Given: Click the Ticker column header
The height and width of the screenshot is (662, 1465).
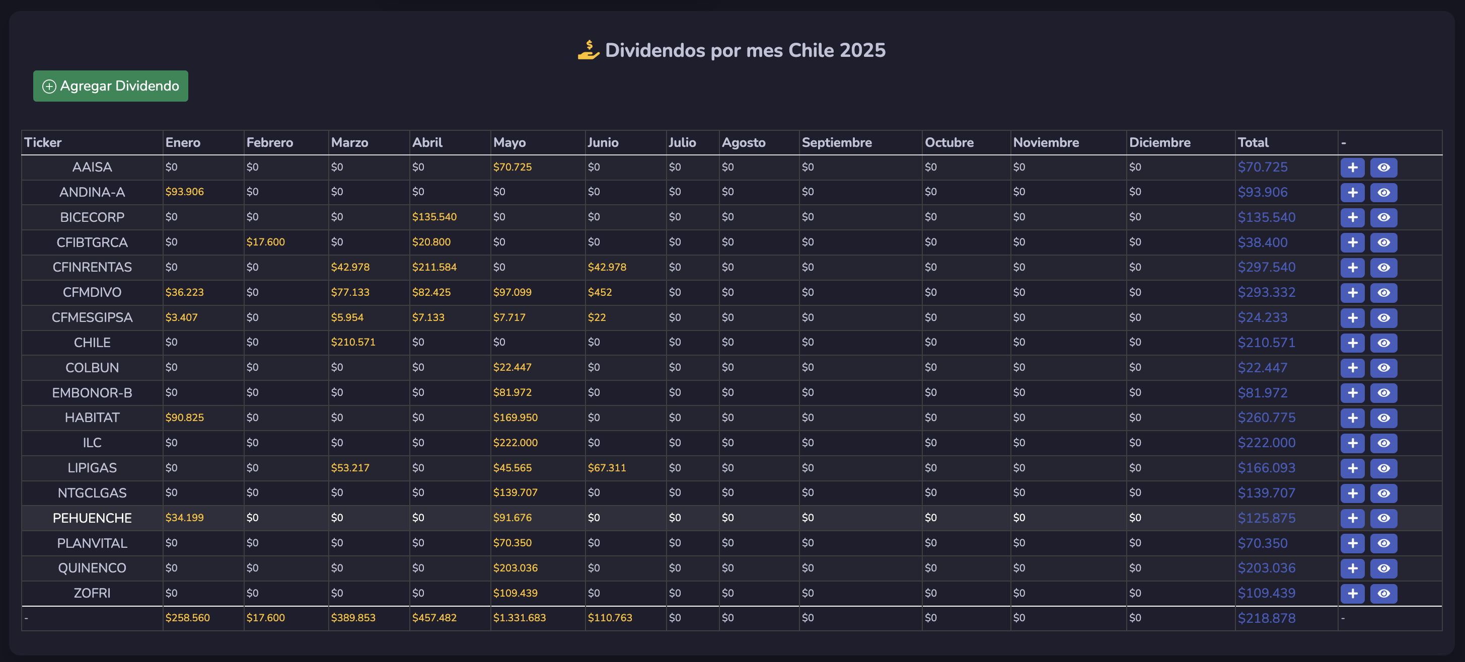Looking at the screenshot, I should (43, 143).
